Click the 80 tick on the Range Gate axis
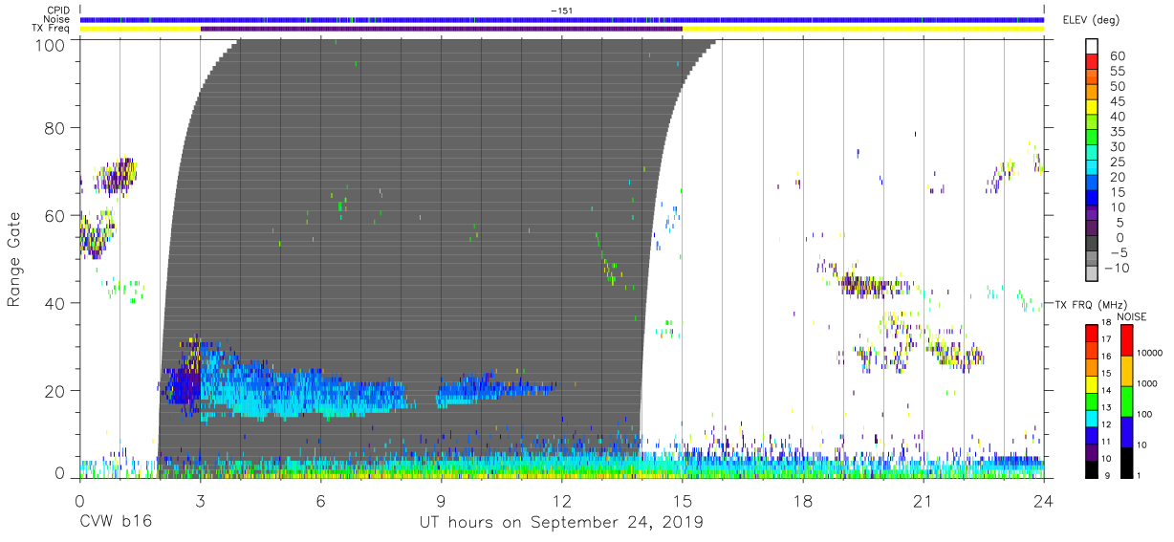Image resolution: width=1174 pixels, height=542 pixels. point(54,128)
